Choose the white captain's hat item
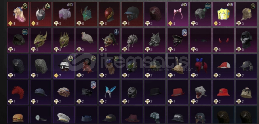 coord(64,115)
